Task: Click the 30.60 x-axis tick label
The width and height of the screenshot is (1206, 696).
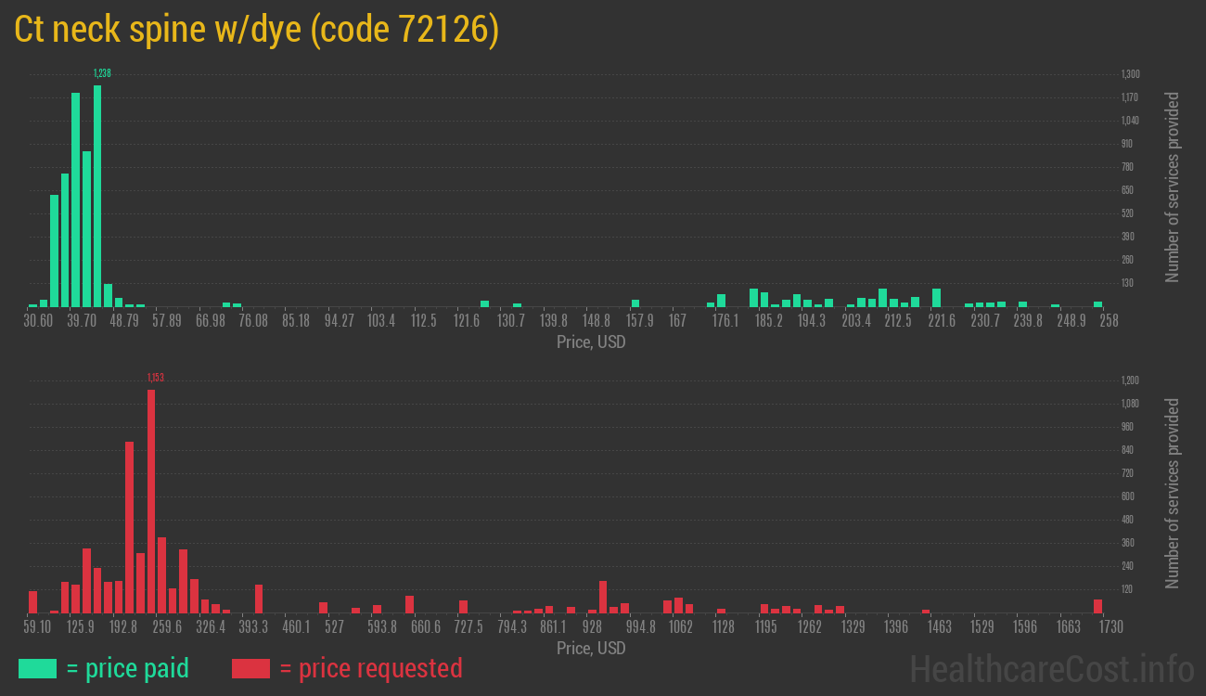Action: 38,321
